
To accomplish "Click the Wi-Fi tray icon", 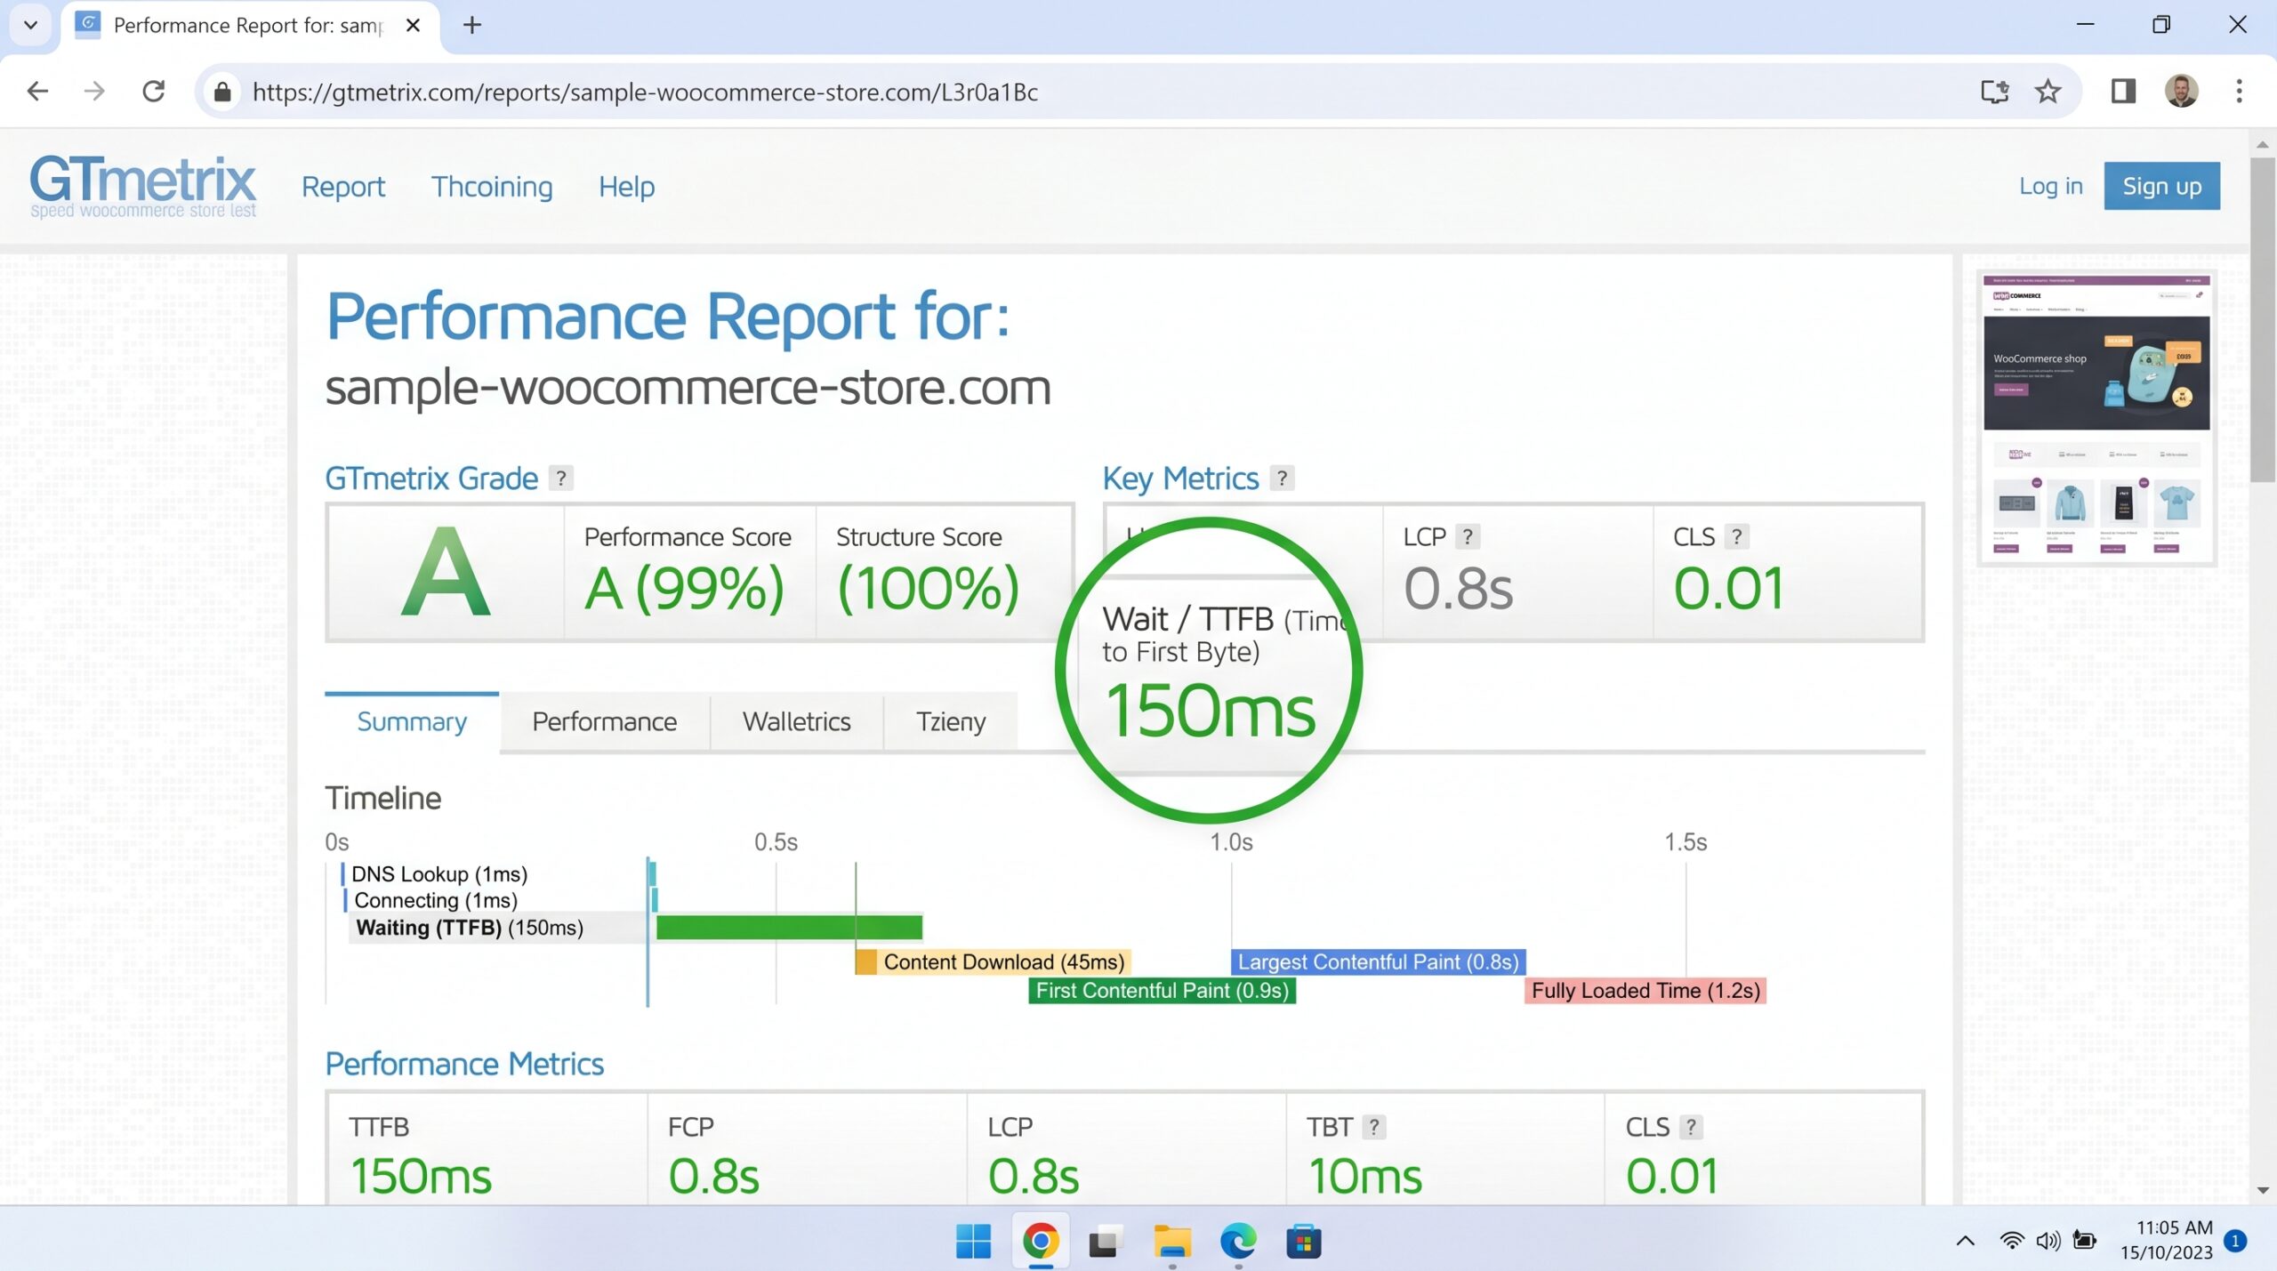I will click(2012, 1241).
